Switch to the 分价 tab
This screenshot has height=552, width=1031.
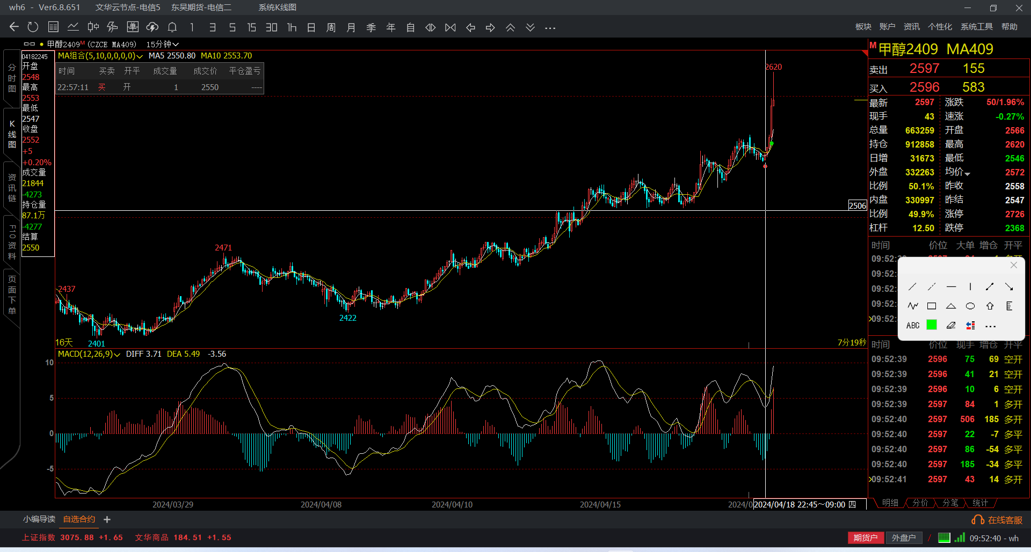[x=920, y=503]
